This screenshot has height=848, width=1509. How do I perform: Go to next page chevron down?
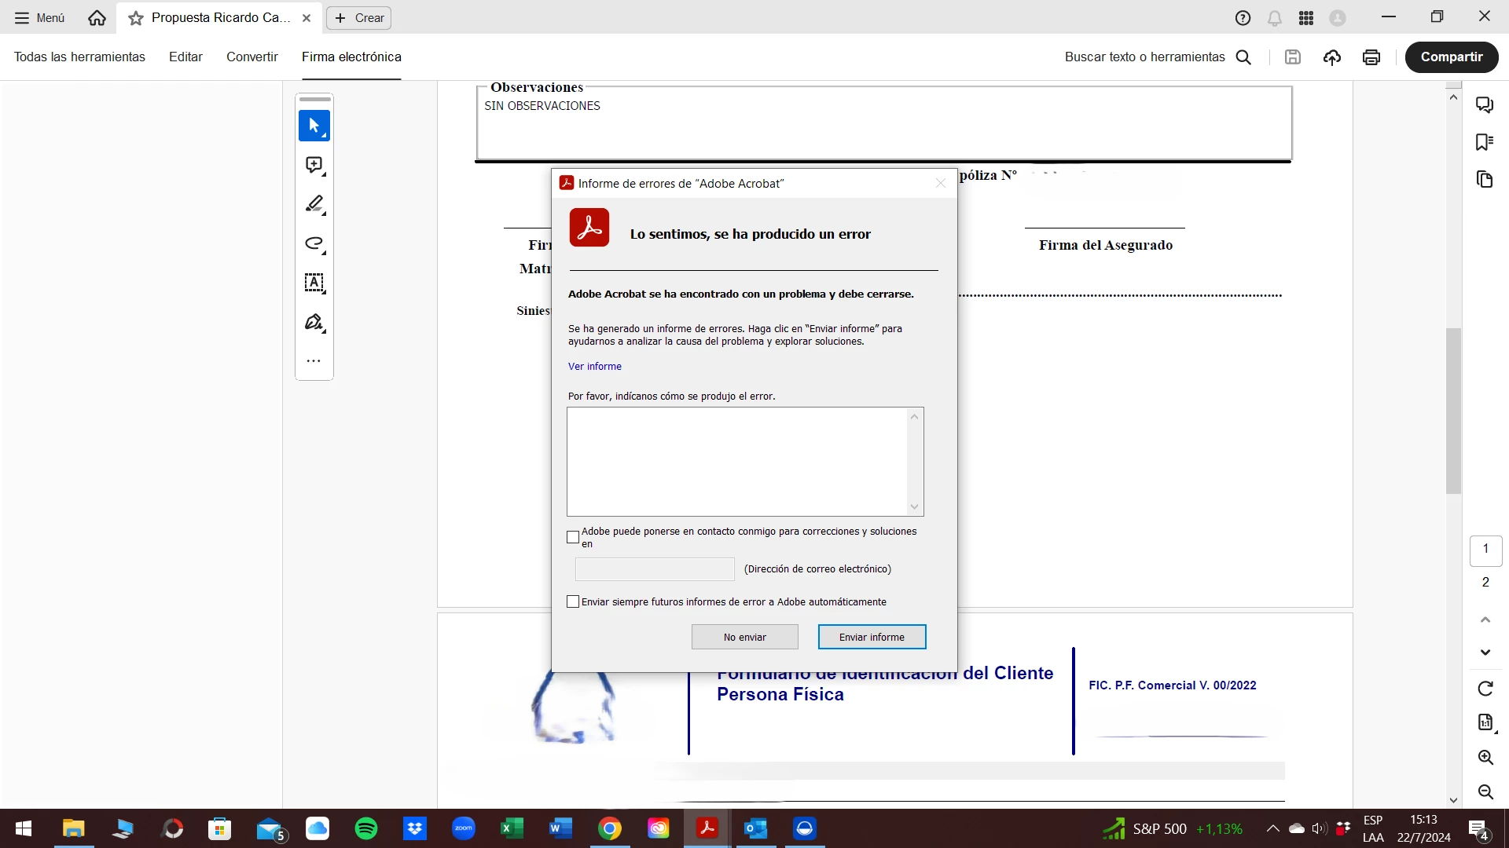(1485, 652)
